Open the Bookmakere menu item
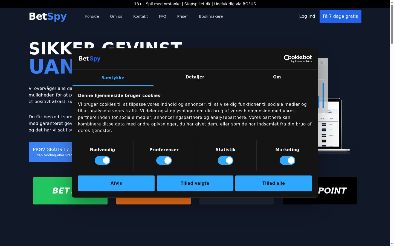Viewport: 394px width, 246px height. point(211,16)
